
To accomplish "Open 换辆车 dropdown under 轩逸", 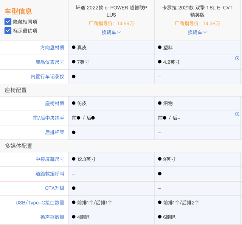I will pyautogui.click(x=111, y=33).
